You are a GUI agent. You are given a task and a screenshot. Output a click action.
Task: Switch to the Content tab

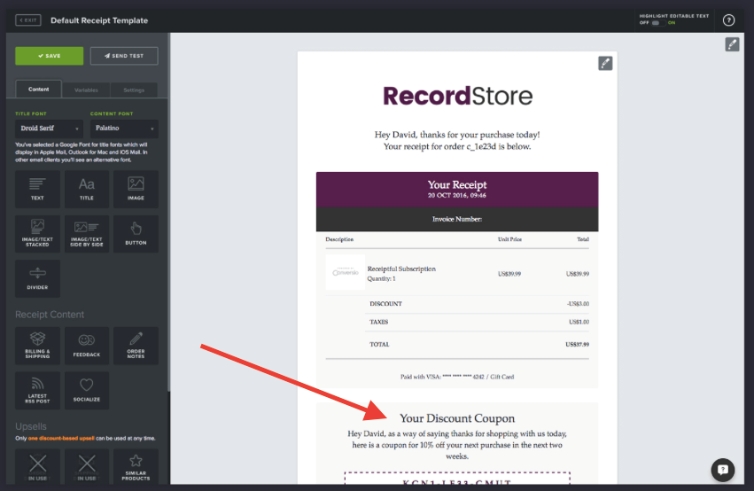tap(38, 90)
